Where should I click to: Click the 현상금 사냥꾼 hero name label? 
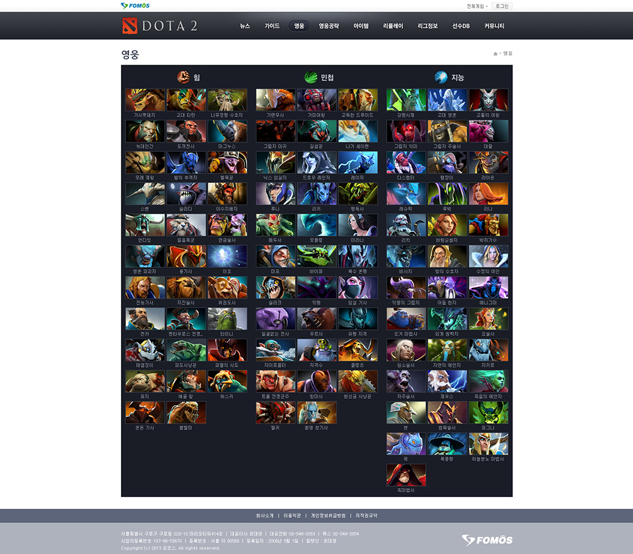click(358, 396)
